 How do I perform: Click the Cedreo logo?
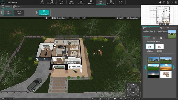[3, 2]
